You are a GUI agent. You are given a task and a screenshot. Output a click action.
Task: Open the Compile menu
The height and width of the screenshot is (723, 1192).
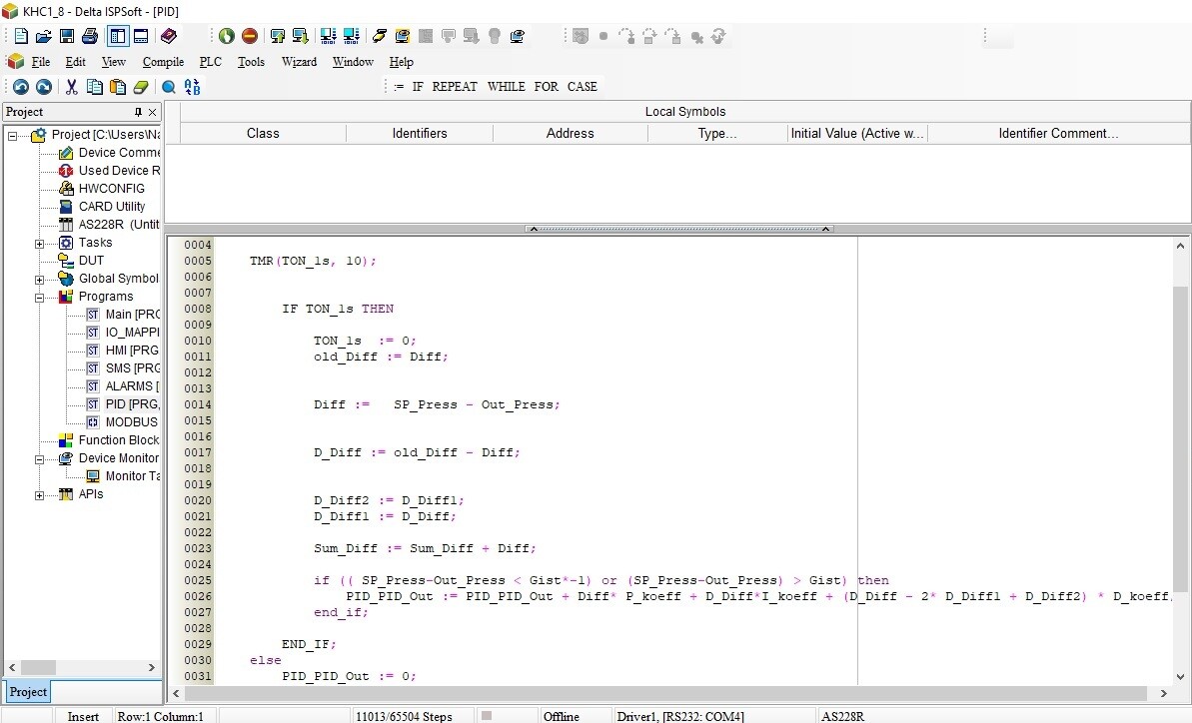click(163, 62)
